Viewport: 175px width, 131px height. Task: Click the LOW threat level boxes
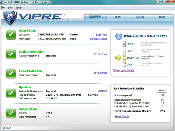coord(124,64)
